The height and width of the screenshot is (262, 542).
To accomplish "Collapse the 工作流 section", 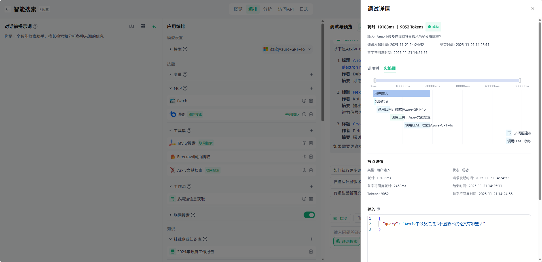I will [170, 186].
